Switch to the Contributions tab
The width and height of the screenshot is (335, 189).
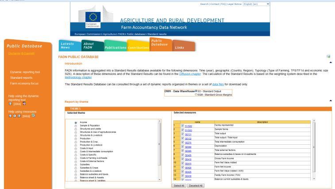(x=138, y=46)
